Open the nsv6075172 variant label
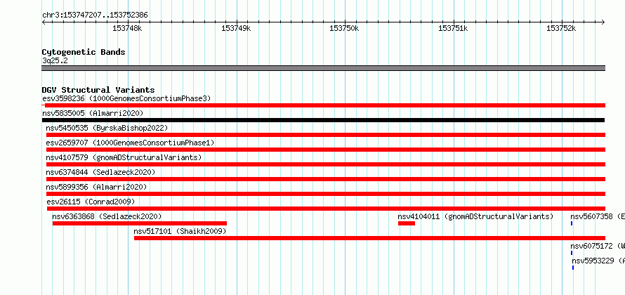625x295 pixels. (598, 246)
